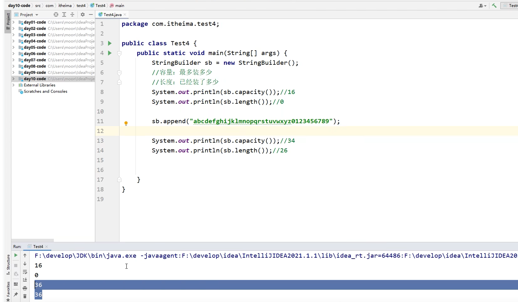Expand the day10-code module node

tap(14, 79)
